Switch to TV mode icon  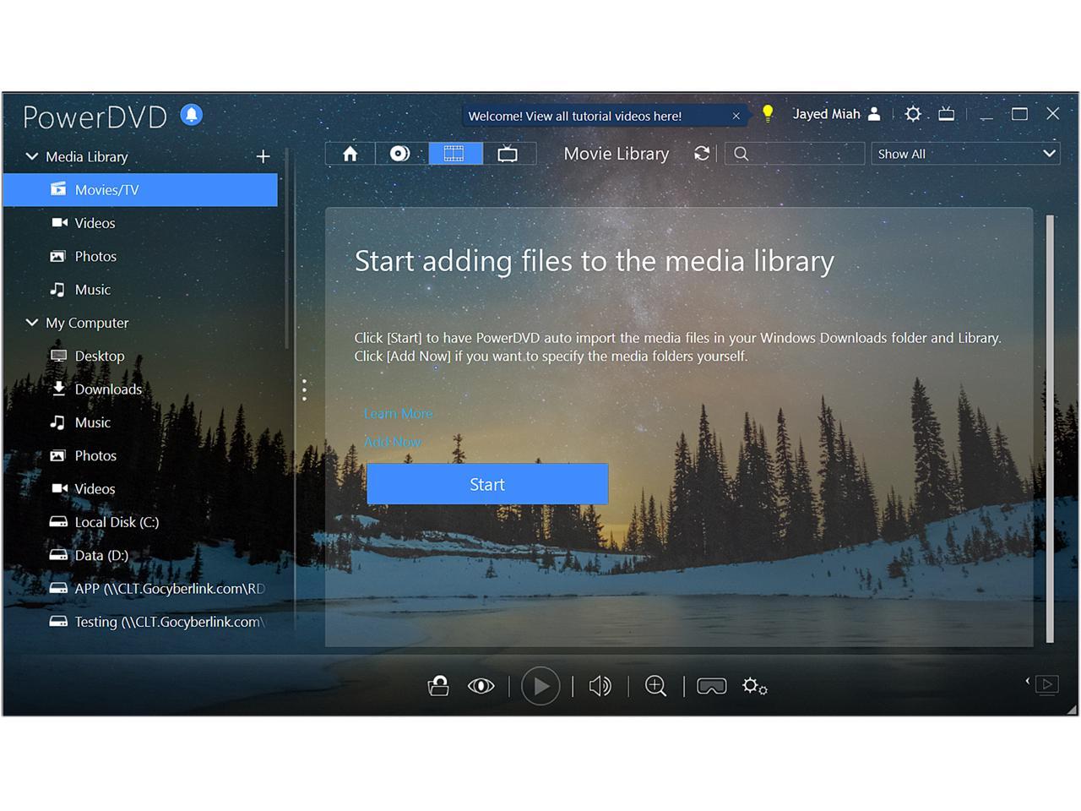[947, 114]
